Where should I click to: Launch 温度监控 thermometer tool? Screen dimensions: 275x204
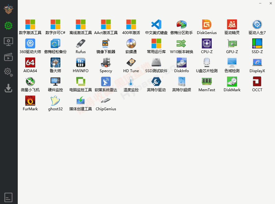131,84
